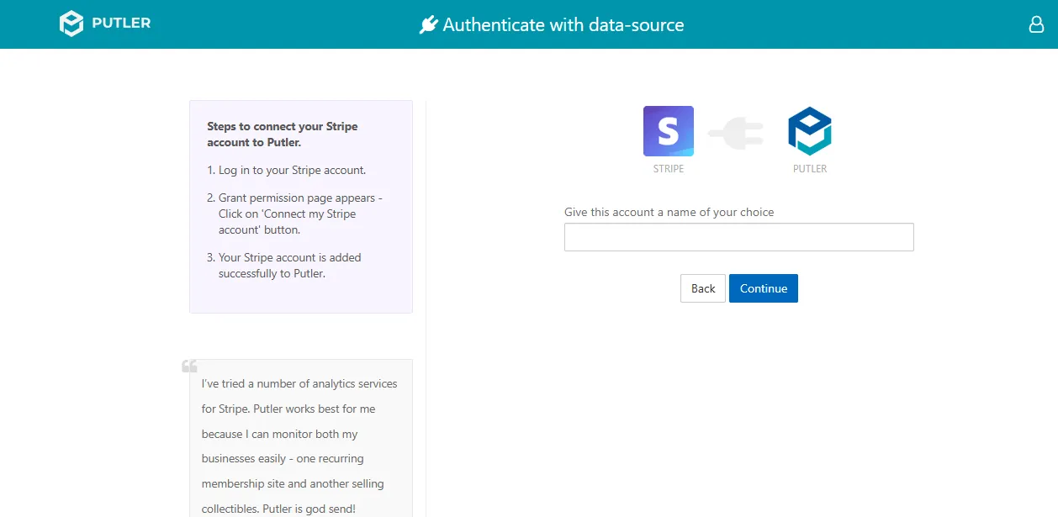Screen dimensions: 1058x517
Task: Click 'Give this account a name' label
Action: 669,212
